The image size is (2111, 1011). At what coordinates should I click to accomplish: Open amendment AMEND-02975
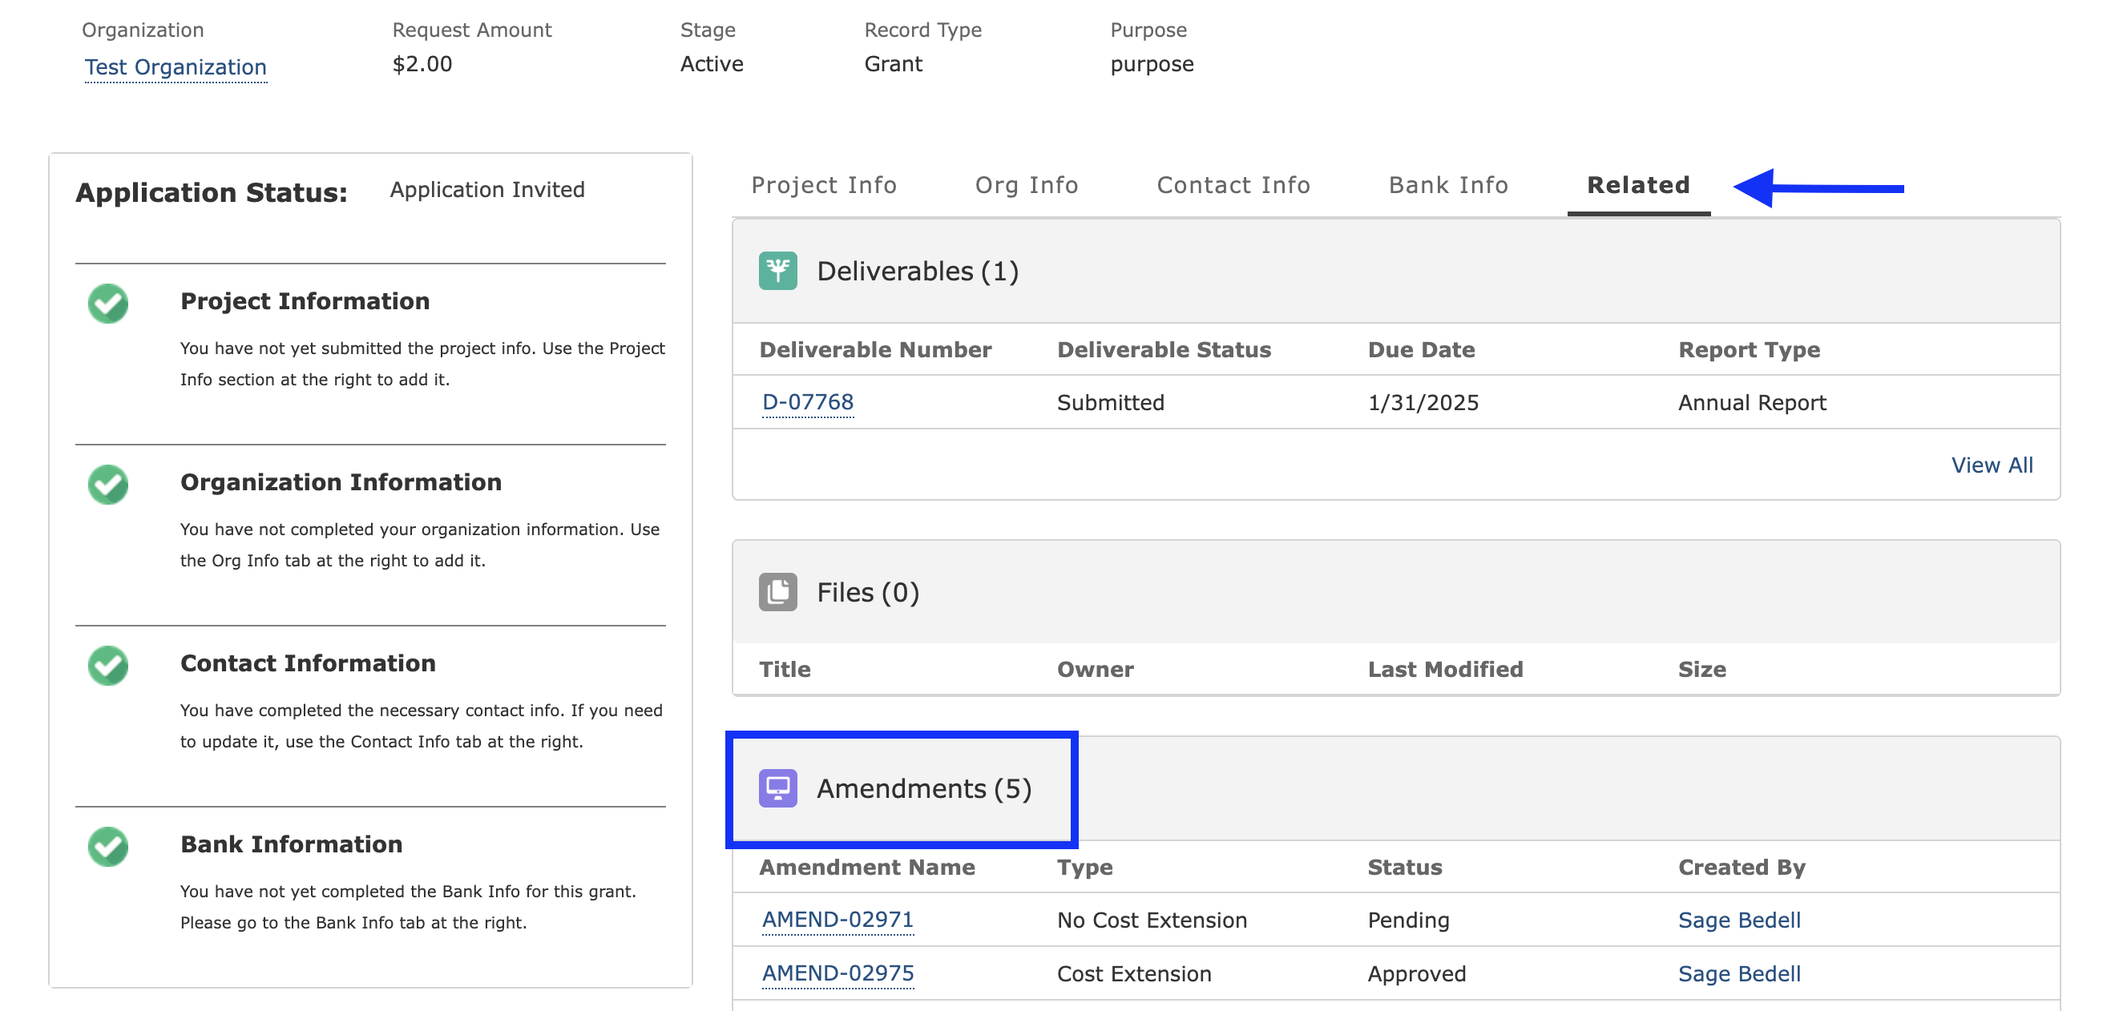tap(838, 973)
